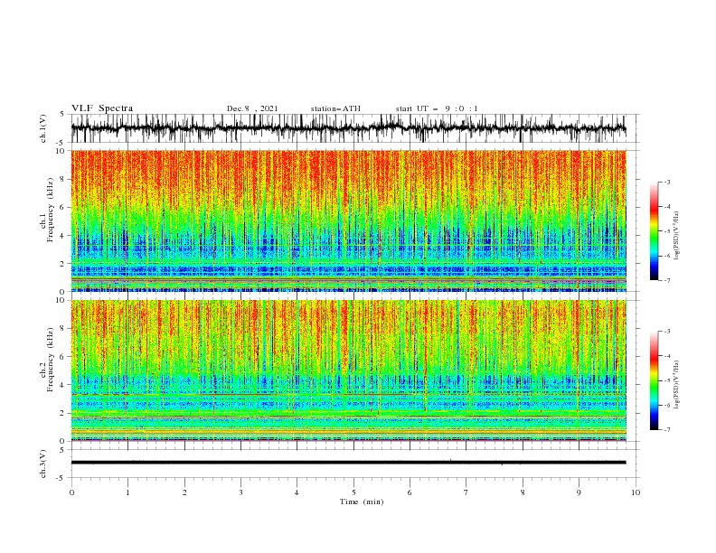Select the date text 'Dec.8 , 2021'
This screenshot has height=553, width=716.
[x=252, y=108]
